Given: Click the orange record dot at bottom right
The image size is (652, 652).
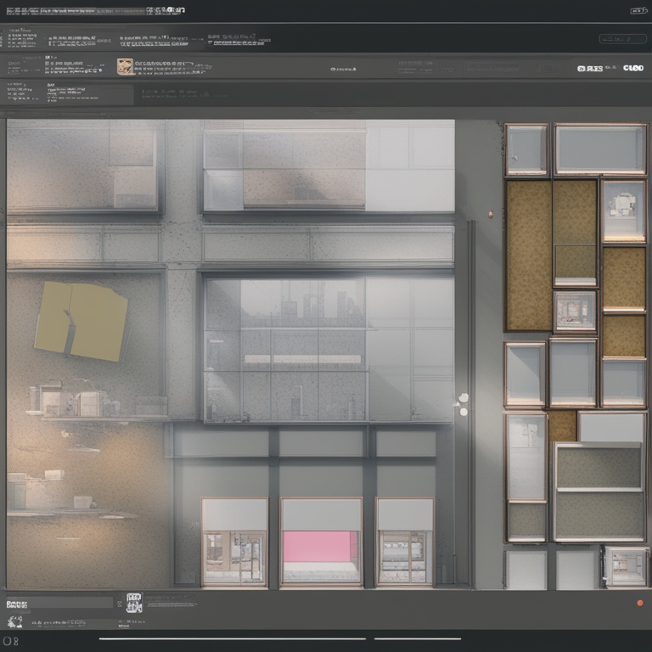Looking at the screenshot, I should pyautogui.click(x=640, y=603).
